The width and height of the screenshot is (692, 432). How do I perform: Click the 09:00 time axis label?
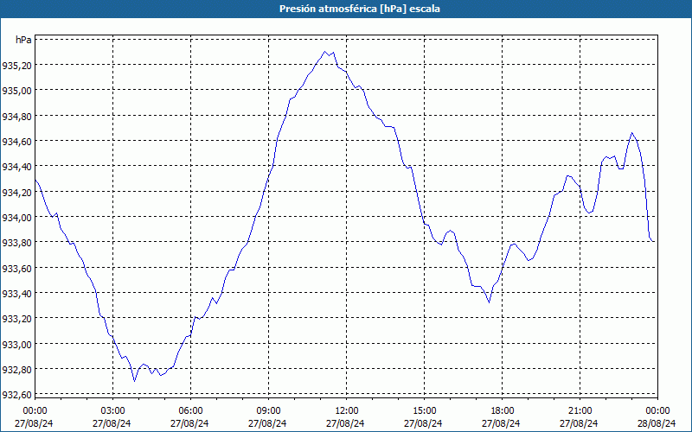click(x=268, y=411)
